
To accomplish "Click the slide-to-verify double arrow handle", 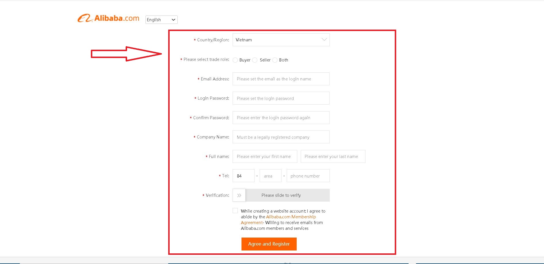I will 239,195.
